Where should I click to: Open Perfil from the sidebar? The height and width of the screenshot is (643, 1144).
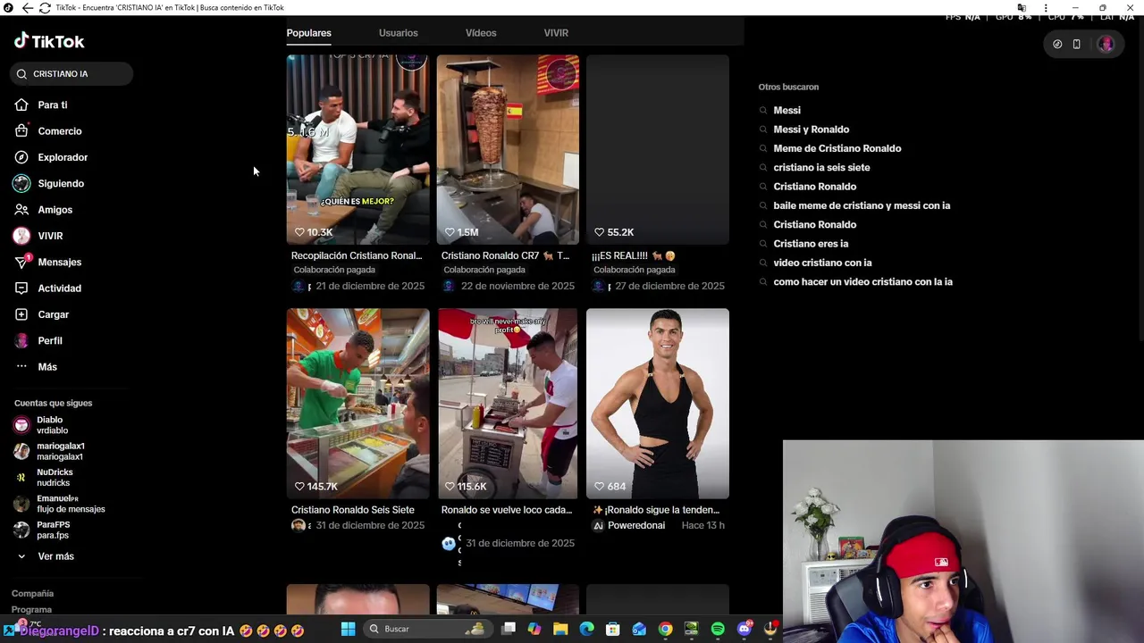pyautogui.click(x=38, y=340)
